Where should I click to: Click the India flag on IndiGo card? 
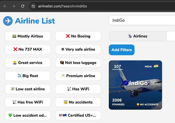click(156, 66)
